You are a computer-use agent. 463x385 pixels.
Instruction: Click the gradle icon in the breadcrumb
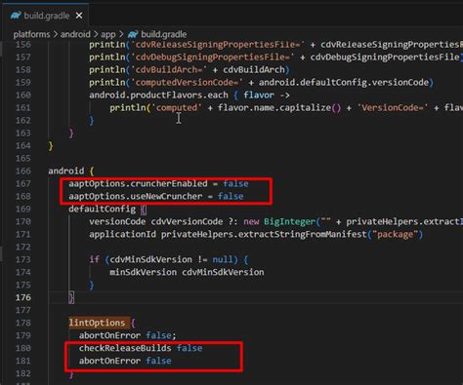pos(133,34)
